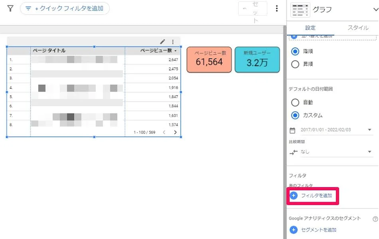Go to previous page of table results
The image size is (379, 239).
coord(164,132)
